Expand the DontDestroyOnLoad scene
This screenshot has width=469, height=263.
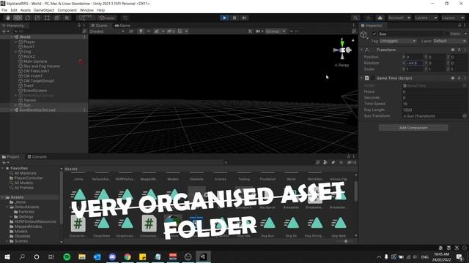click(12, 110)
